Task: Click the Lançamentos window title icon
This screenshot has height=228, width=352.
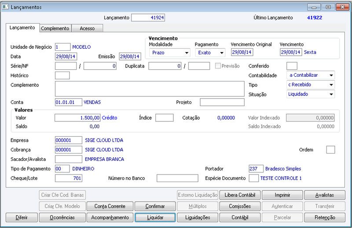Action: click(x=5, y=7)
